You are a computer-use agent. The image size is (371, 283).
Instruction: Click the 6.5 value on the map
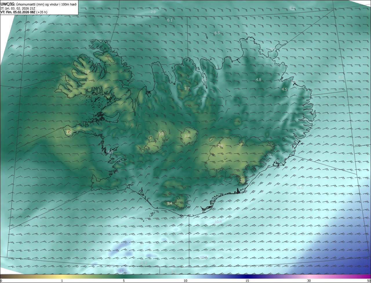click(217, 33)
